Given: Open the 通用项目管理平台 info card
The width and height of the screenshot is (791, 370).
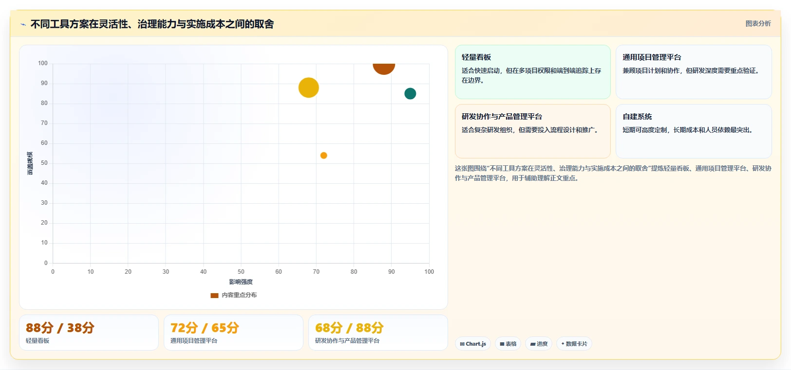Looking at the screenshot, I should point(694,72).
